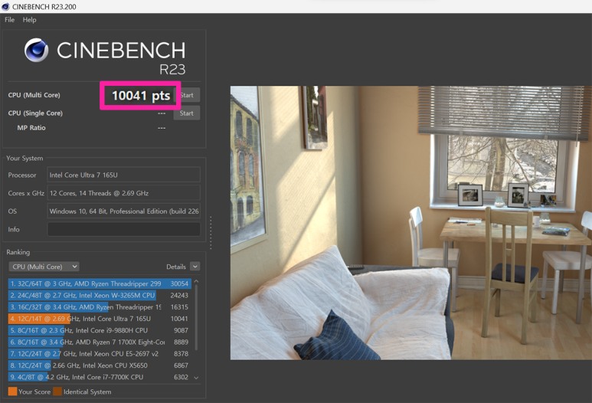This screenshot has height=403, width=592.
Task: Open the CPU (Multi Core) ranking dropdown
Action: [x=44, y=267]
